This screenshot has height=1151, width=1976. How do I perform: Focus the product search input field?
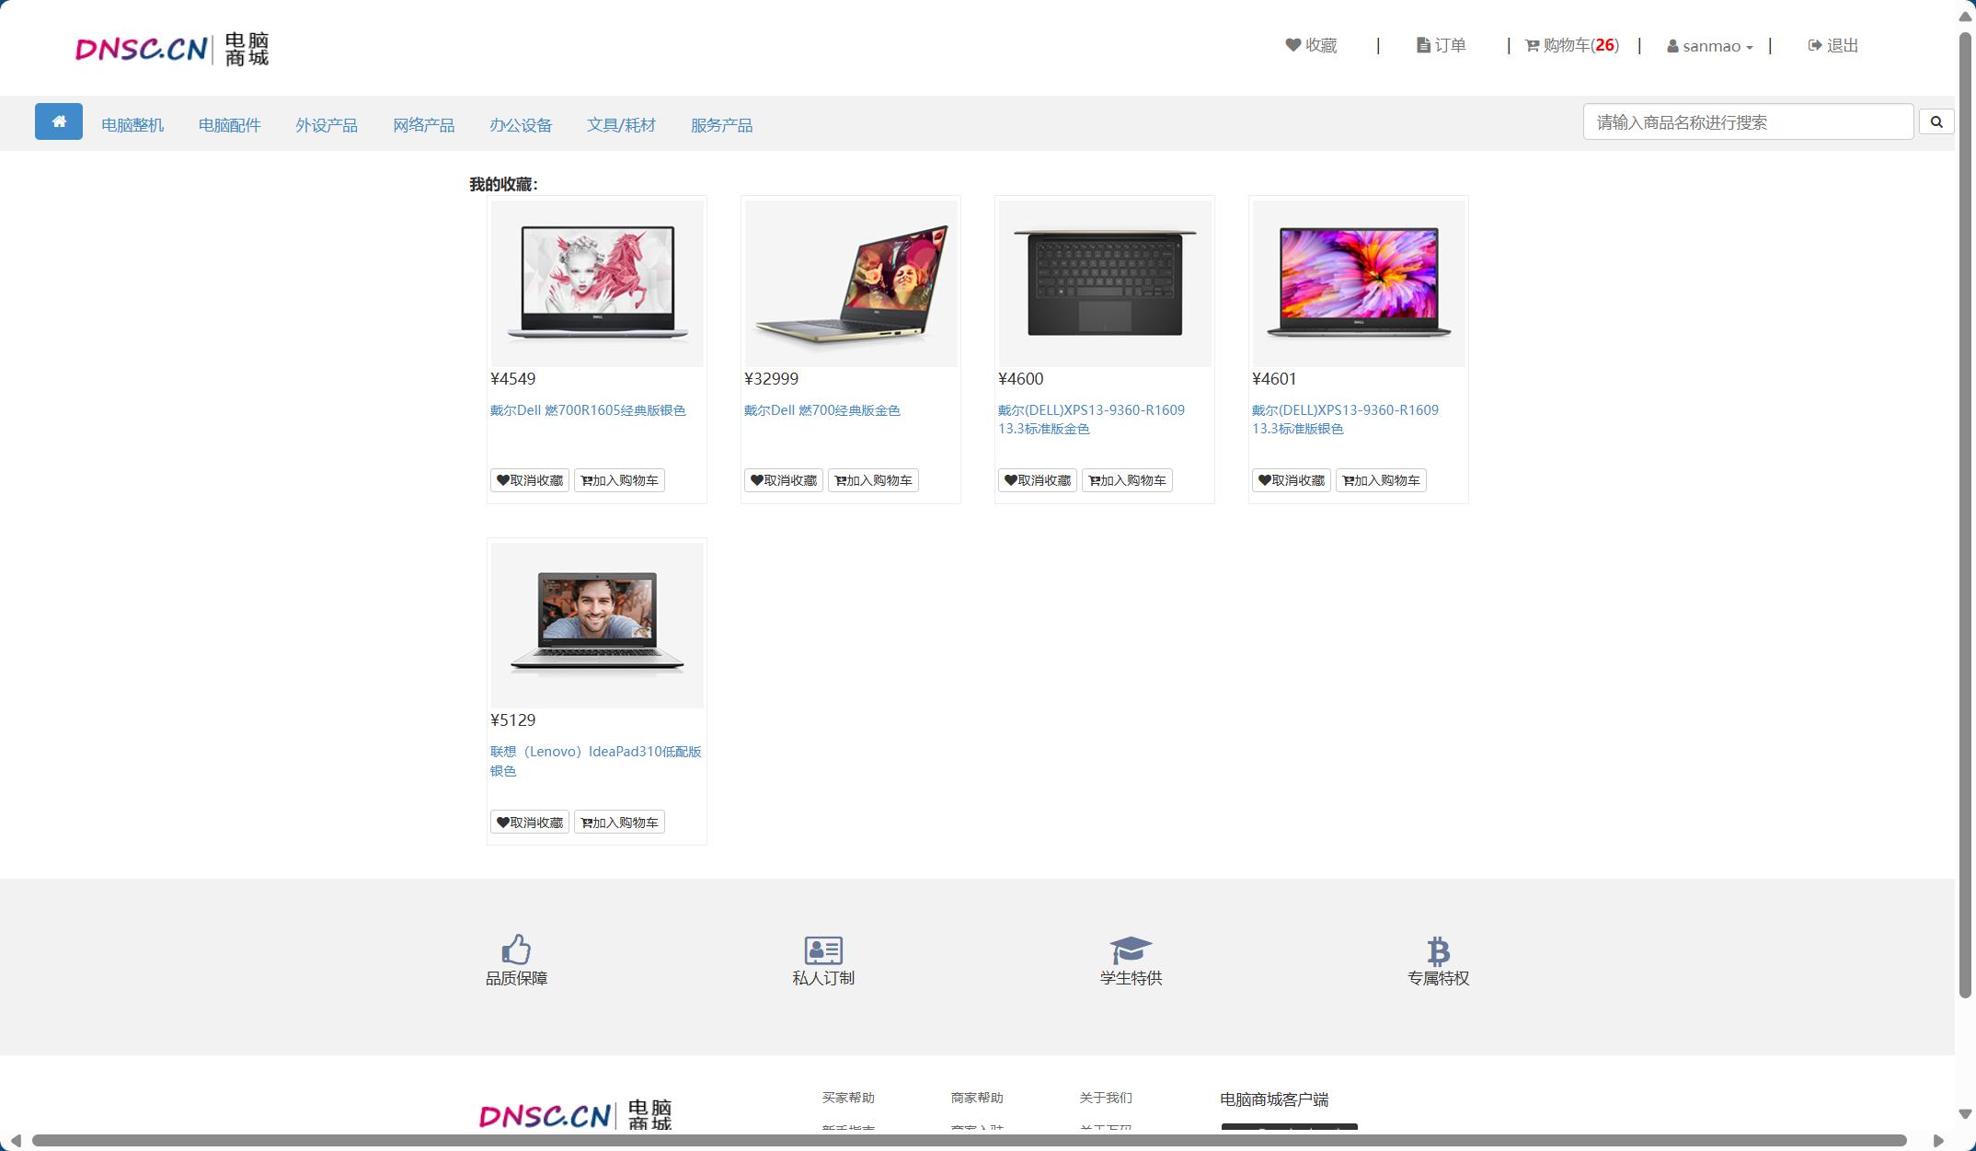tap(1748, 121)
